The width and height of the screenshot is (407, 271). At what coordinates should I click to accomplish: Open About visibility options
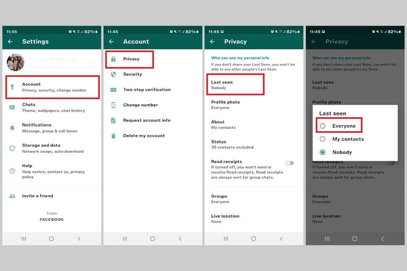222,125
